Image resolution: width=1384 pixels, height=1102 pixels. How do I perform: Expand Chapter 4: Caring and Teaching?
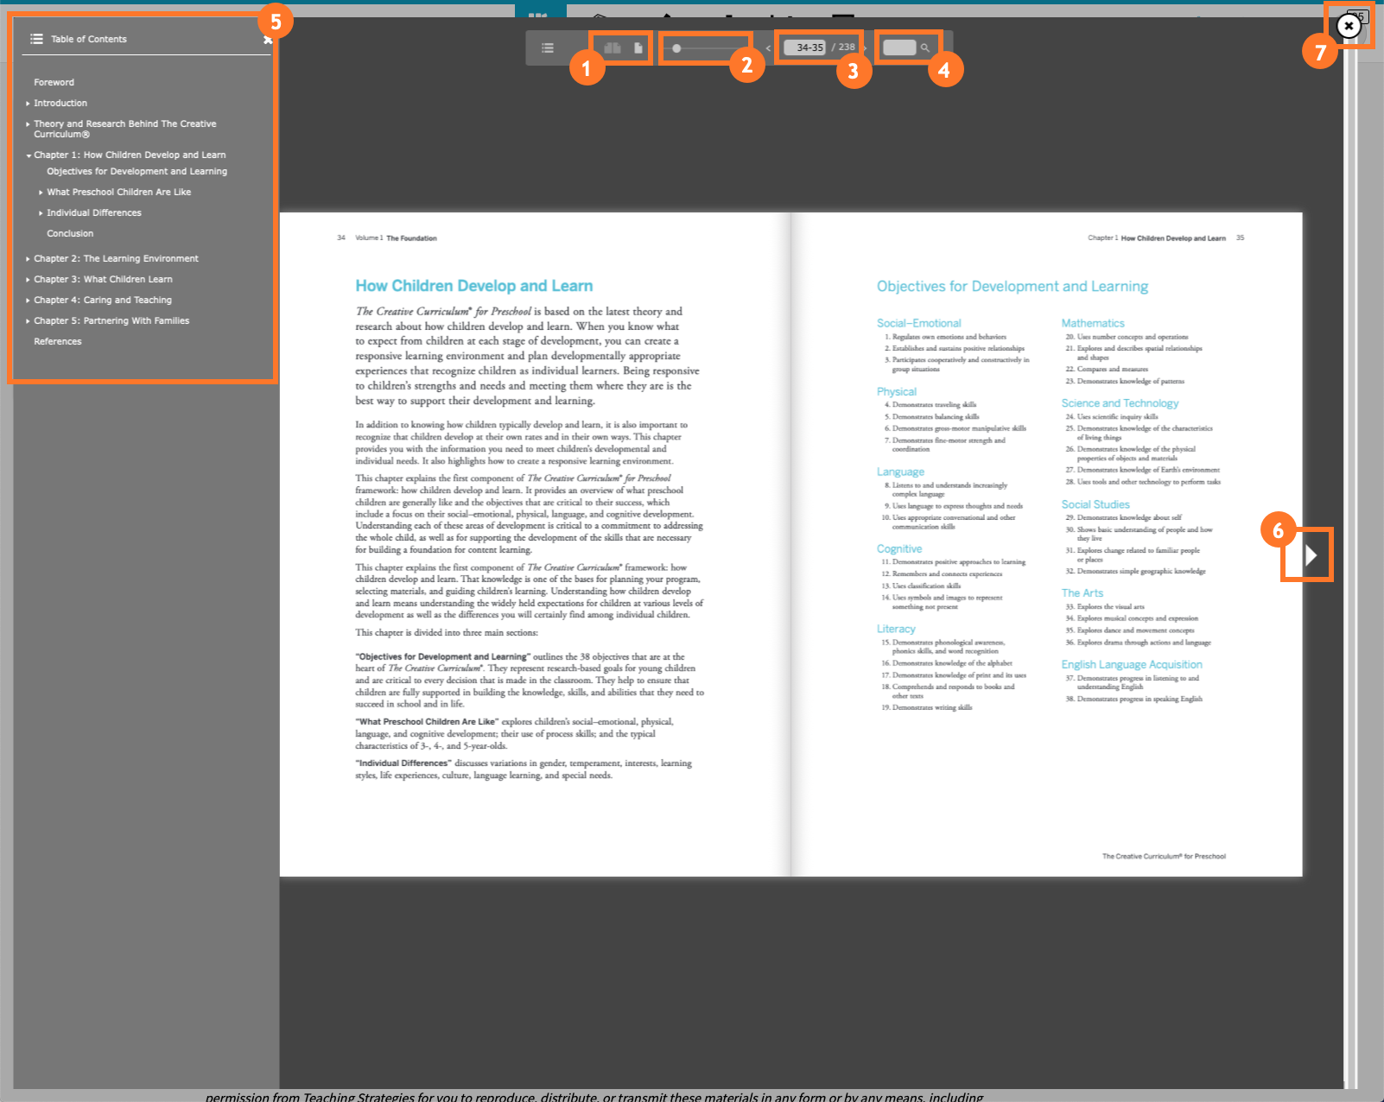(28, 301)
